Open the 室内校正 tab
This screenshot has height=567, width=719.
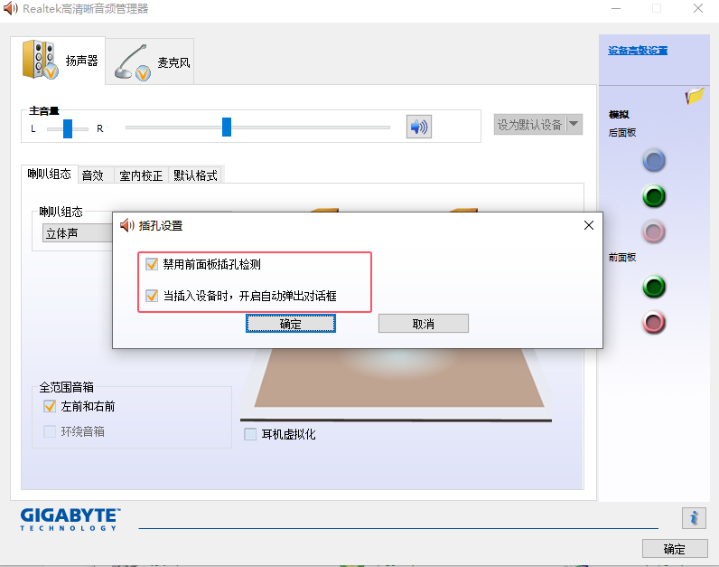141,175
